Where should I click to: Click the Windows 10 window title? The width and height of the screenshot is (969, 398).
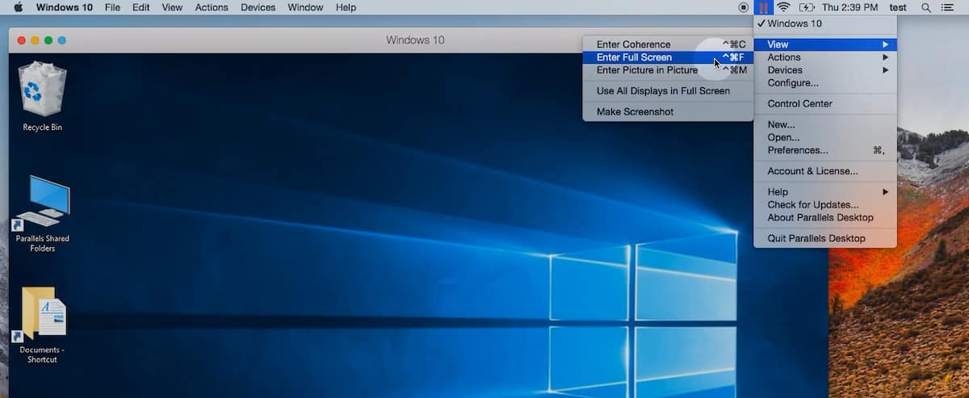pyautogui.click(x=415, y=40)
